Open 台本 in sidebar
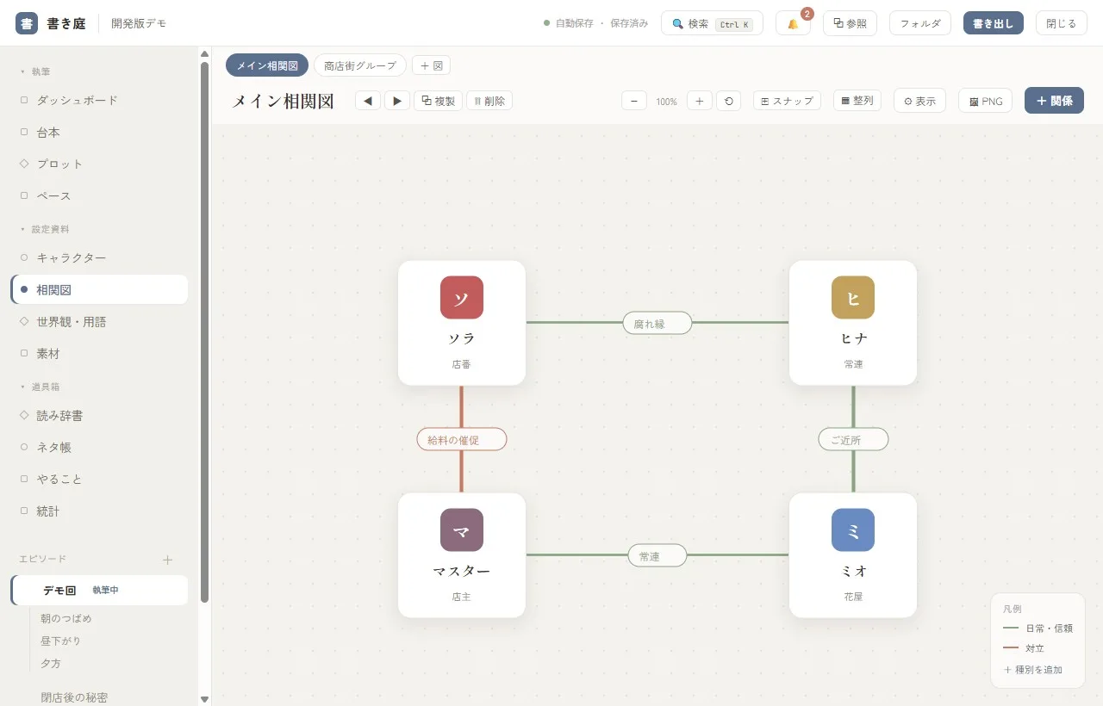 99,132
